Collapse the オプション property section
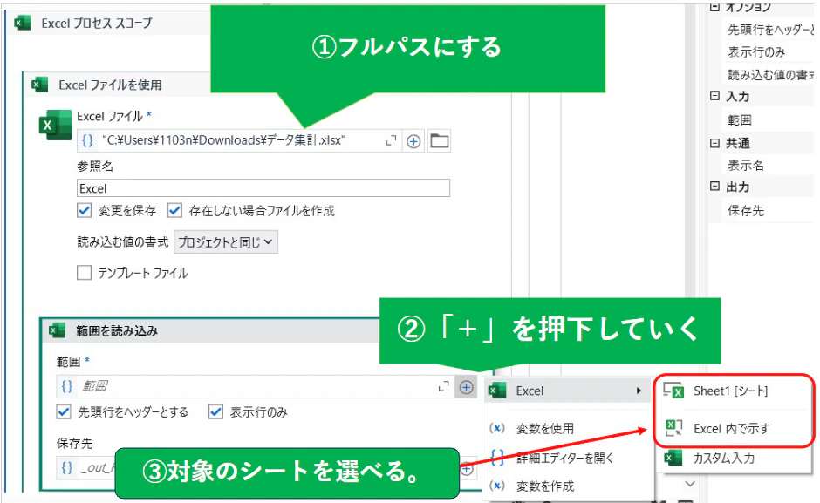The height and width of the screenshot is (503, 820). [x=715, y=7]
